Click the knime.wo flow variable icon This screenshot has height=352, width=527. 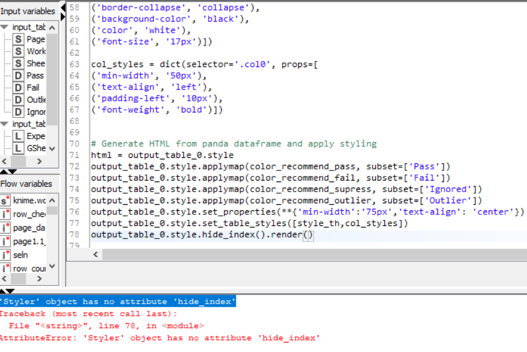(6, 201)
